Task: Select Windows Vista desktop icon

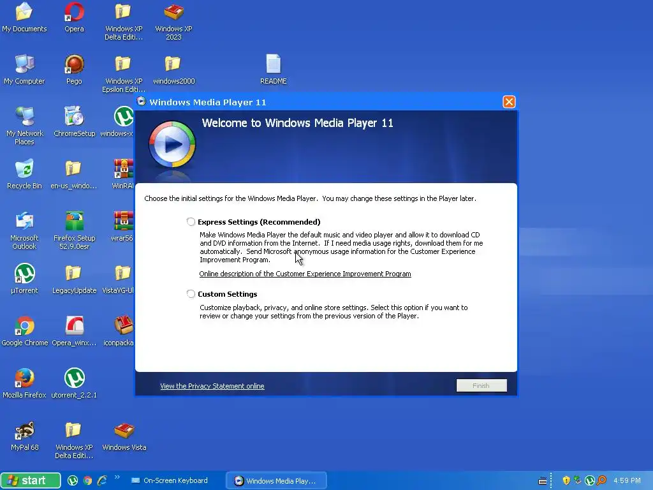Action: click(x=124, y=436)
